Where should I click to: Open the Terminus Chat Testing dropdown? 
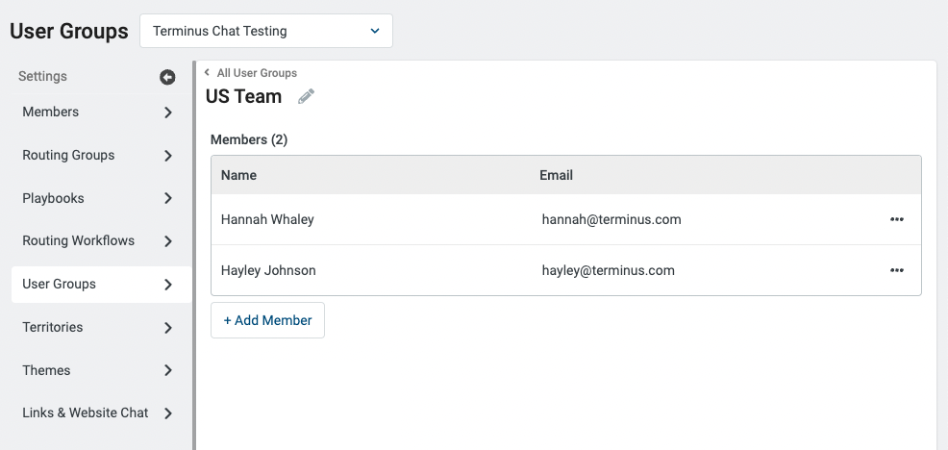[266, 31]
